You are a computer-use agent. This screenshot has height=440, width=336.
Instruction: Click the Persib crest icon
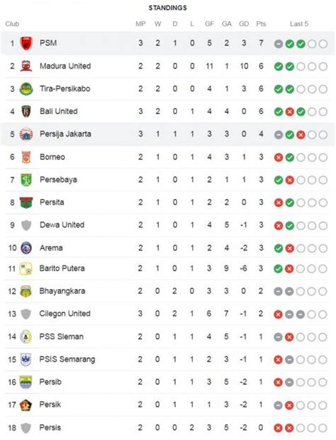point(26,382)
